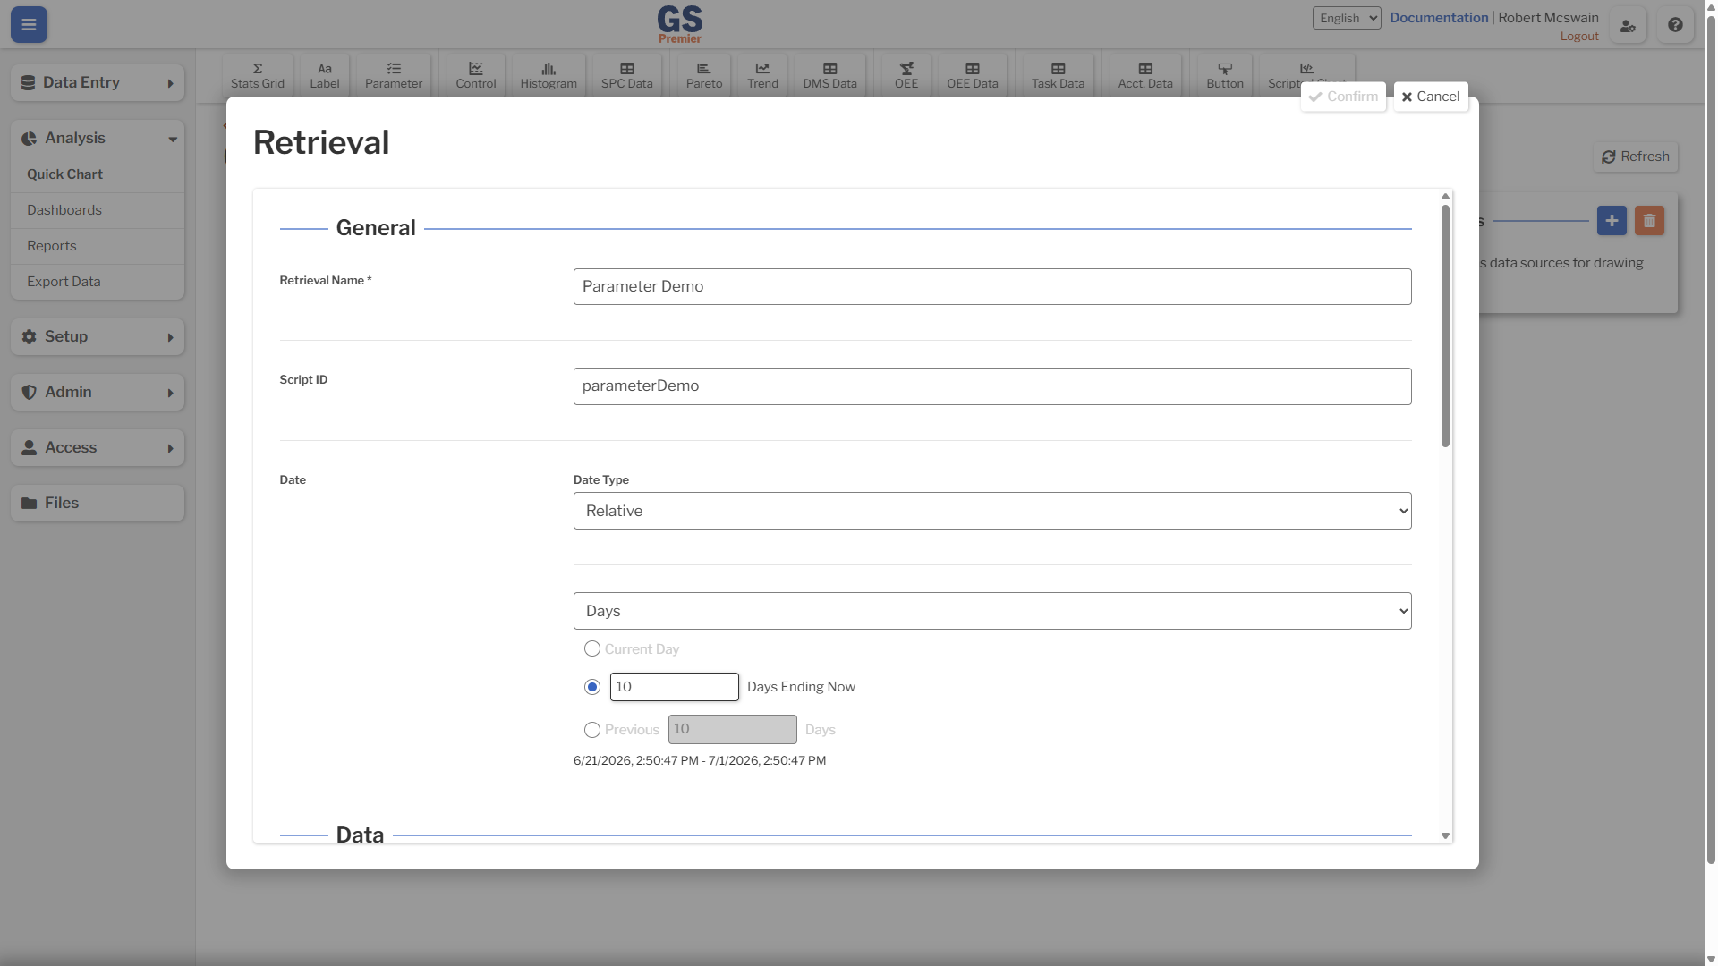
Task: Click the dialog scrollbar up arrow
Action: tap(1445, 196)
